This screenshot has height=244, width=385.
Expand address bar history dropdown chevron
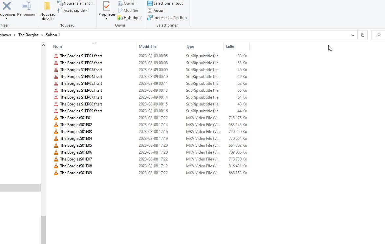[353, 35]
